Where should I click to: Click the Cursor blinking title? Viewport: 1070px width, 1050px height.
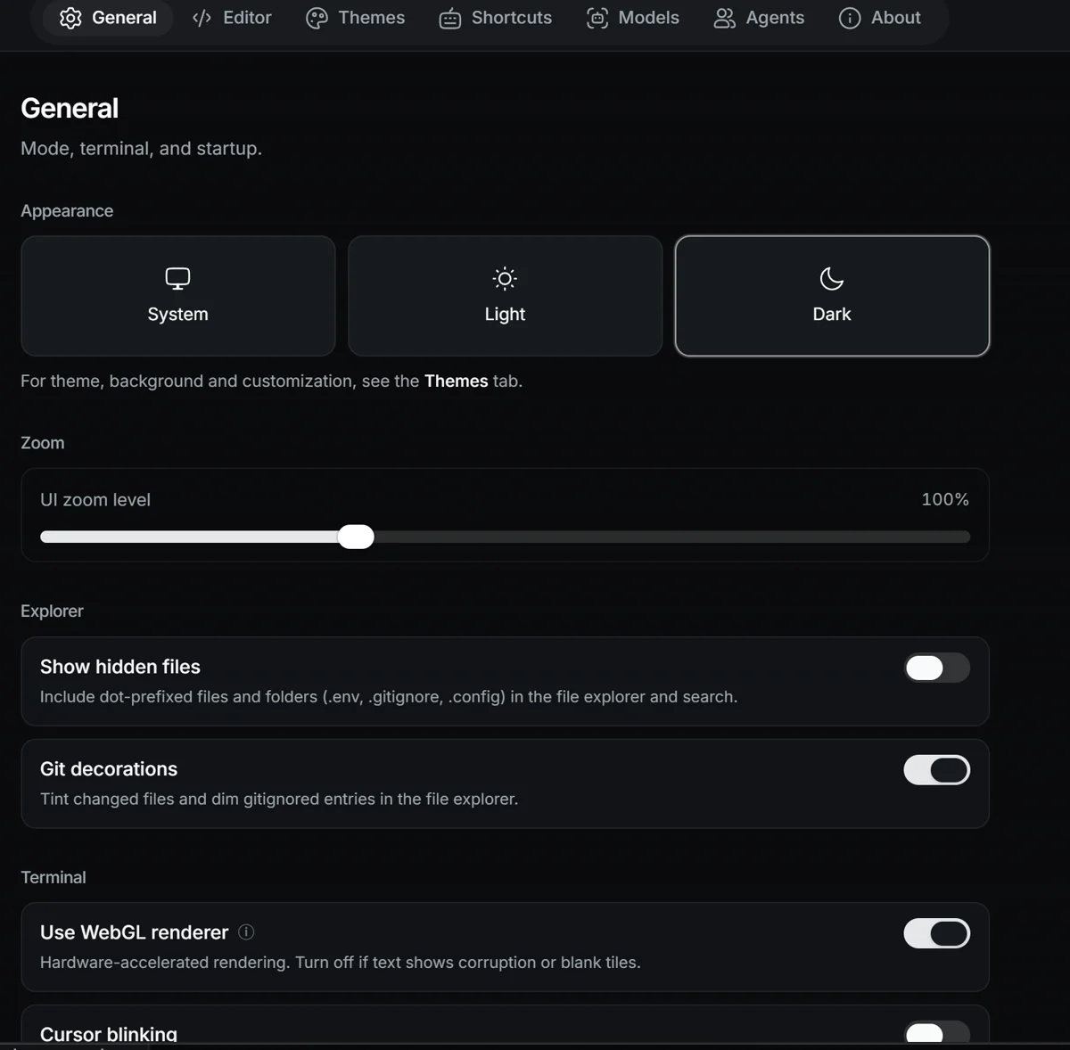(109, 1034)
